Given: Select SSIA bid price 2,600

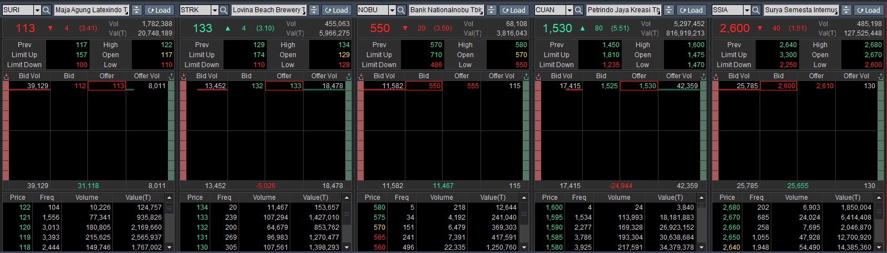Looking at the screenshot, I should [x=779, y=86].
